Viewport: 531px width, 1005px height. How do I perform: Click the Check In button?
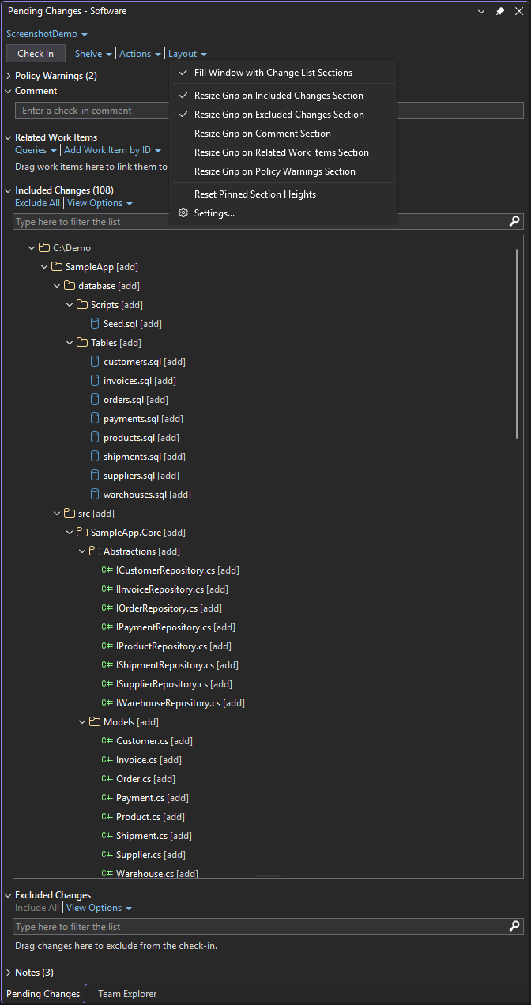pyautogui.click(x=36, y=54)
